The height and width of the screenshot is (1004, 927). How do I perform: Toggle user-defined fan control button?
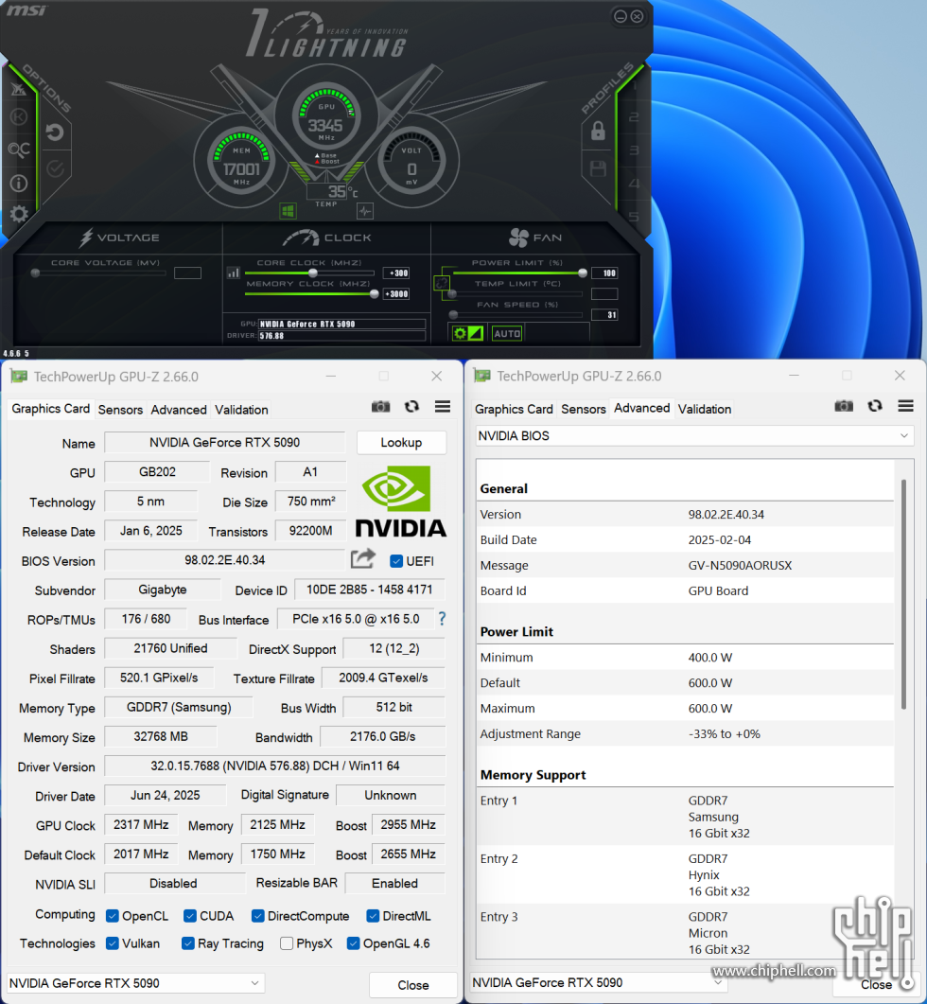(x=467, y=333)
